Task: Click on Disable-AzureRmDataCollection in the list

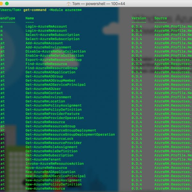Action: [x=56, y=52]
